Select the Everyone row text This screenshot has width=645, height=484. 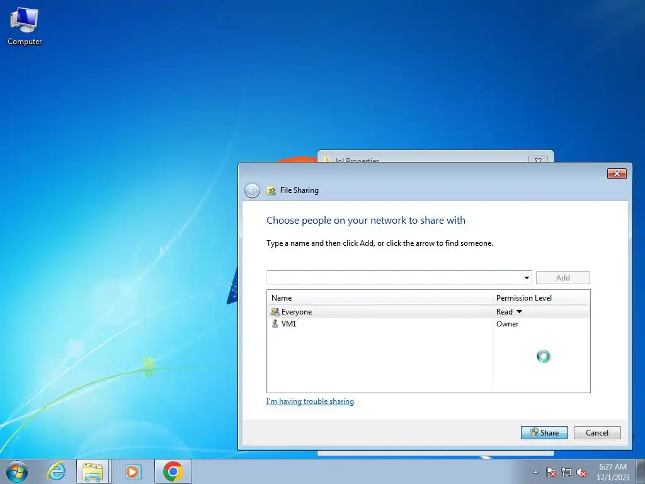(297, 312)
